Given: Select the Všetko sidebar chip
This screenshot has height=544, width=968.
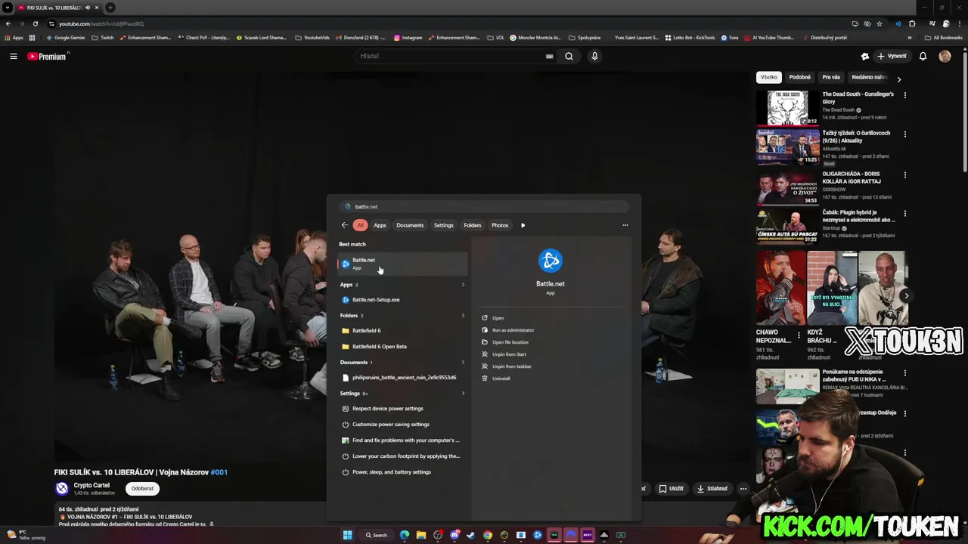Looking at the screenshot, I should 769,77.
